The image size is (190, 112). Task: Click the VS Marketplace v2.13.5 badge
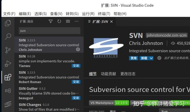pyautogui.click(x=109, y=103)
